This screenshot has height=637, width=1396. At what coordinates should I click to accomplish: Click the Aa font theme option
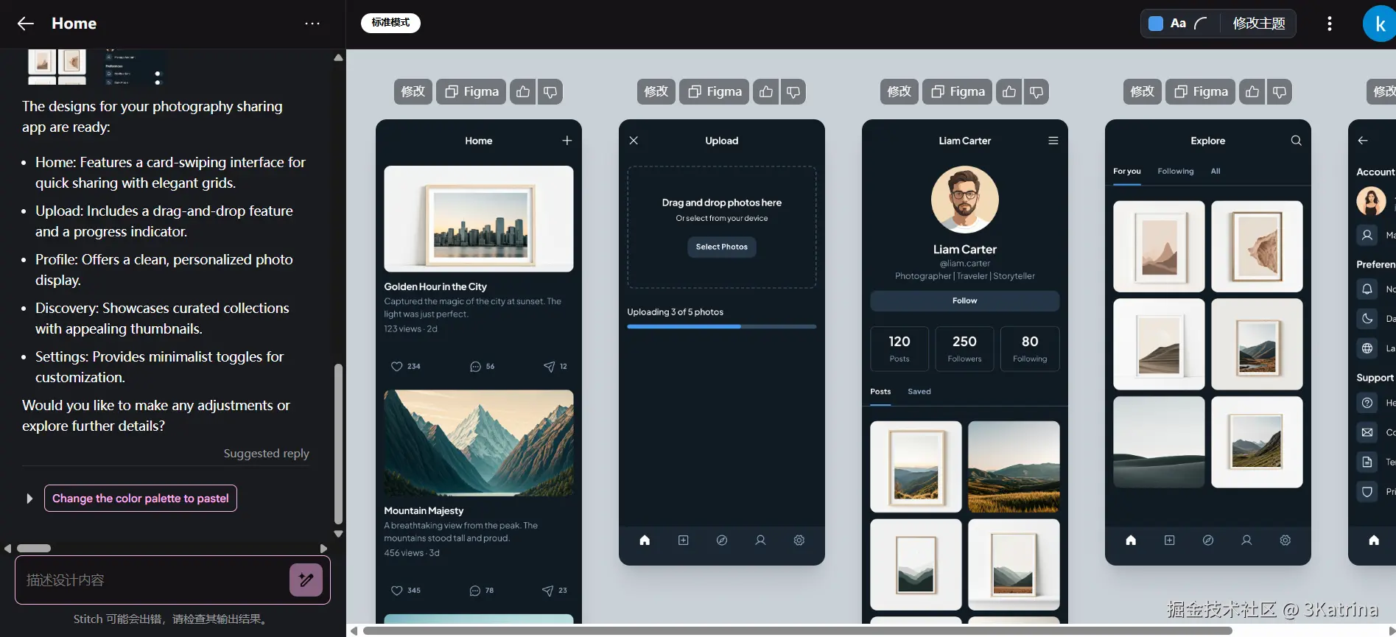1178,24
